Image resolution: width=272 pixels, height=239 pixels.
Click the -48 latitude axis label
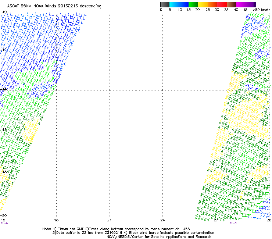click(3, 172)
